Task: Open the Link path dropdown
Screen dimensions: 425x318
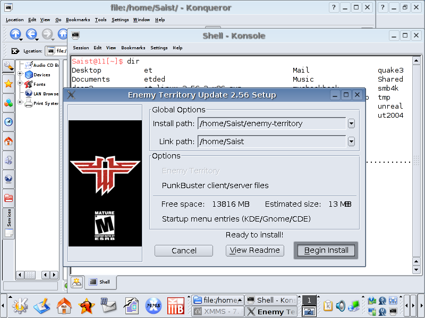Action: click(351, 142)
